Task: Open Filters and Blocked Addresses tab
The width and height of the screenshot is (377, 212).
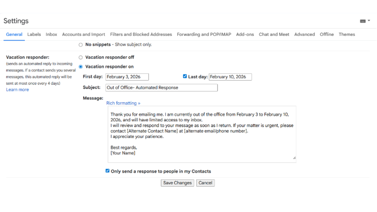Action: tap(141, 35)
